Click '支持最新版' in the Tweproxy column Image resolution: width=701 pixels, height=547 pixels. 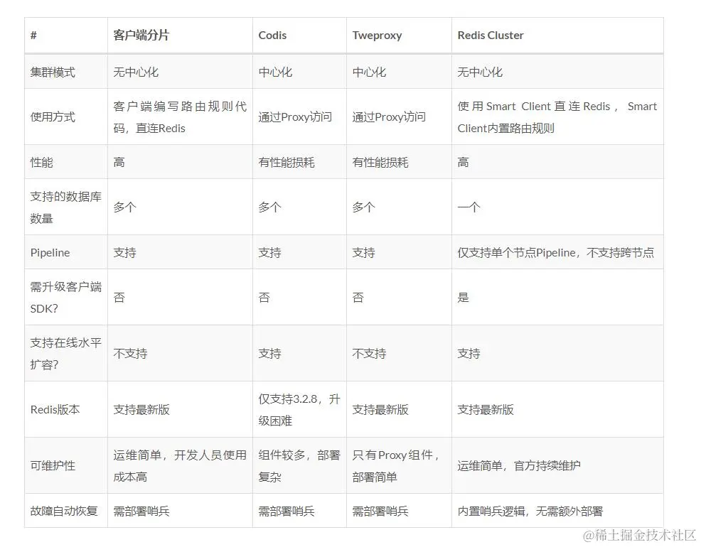click(380, 409)
